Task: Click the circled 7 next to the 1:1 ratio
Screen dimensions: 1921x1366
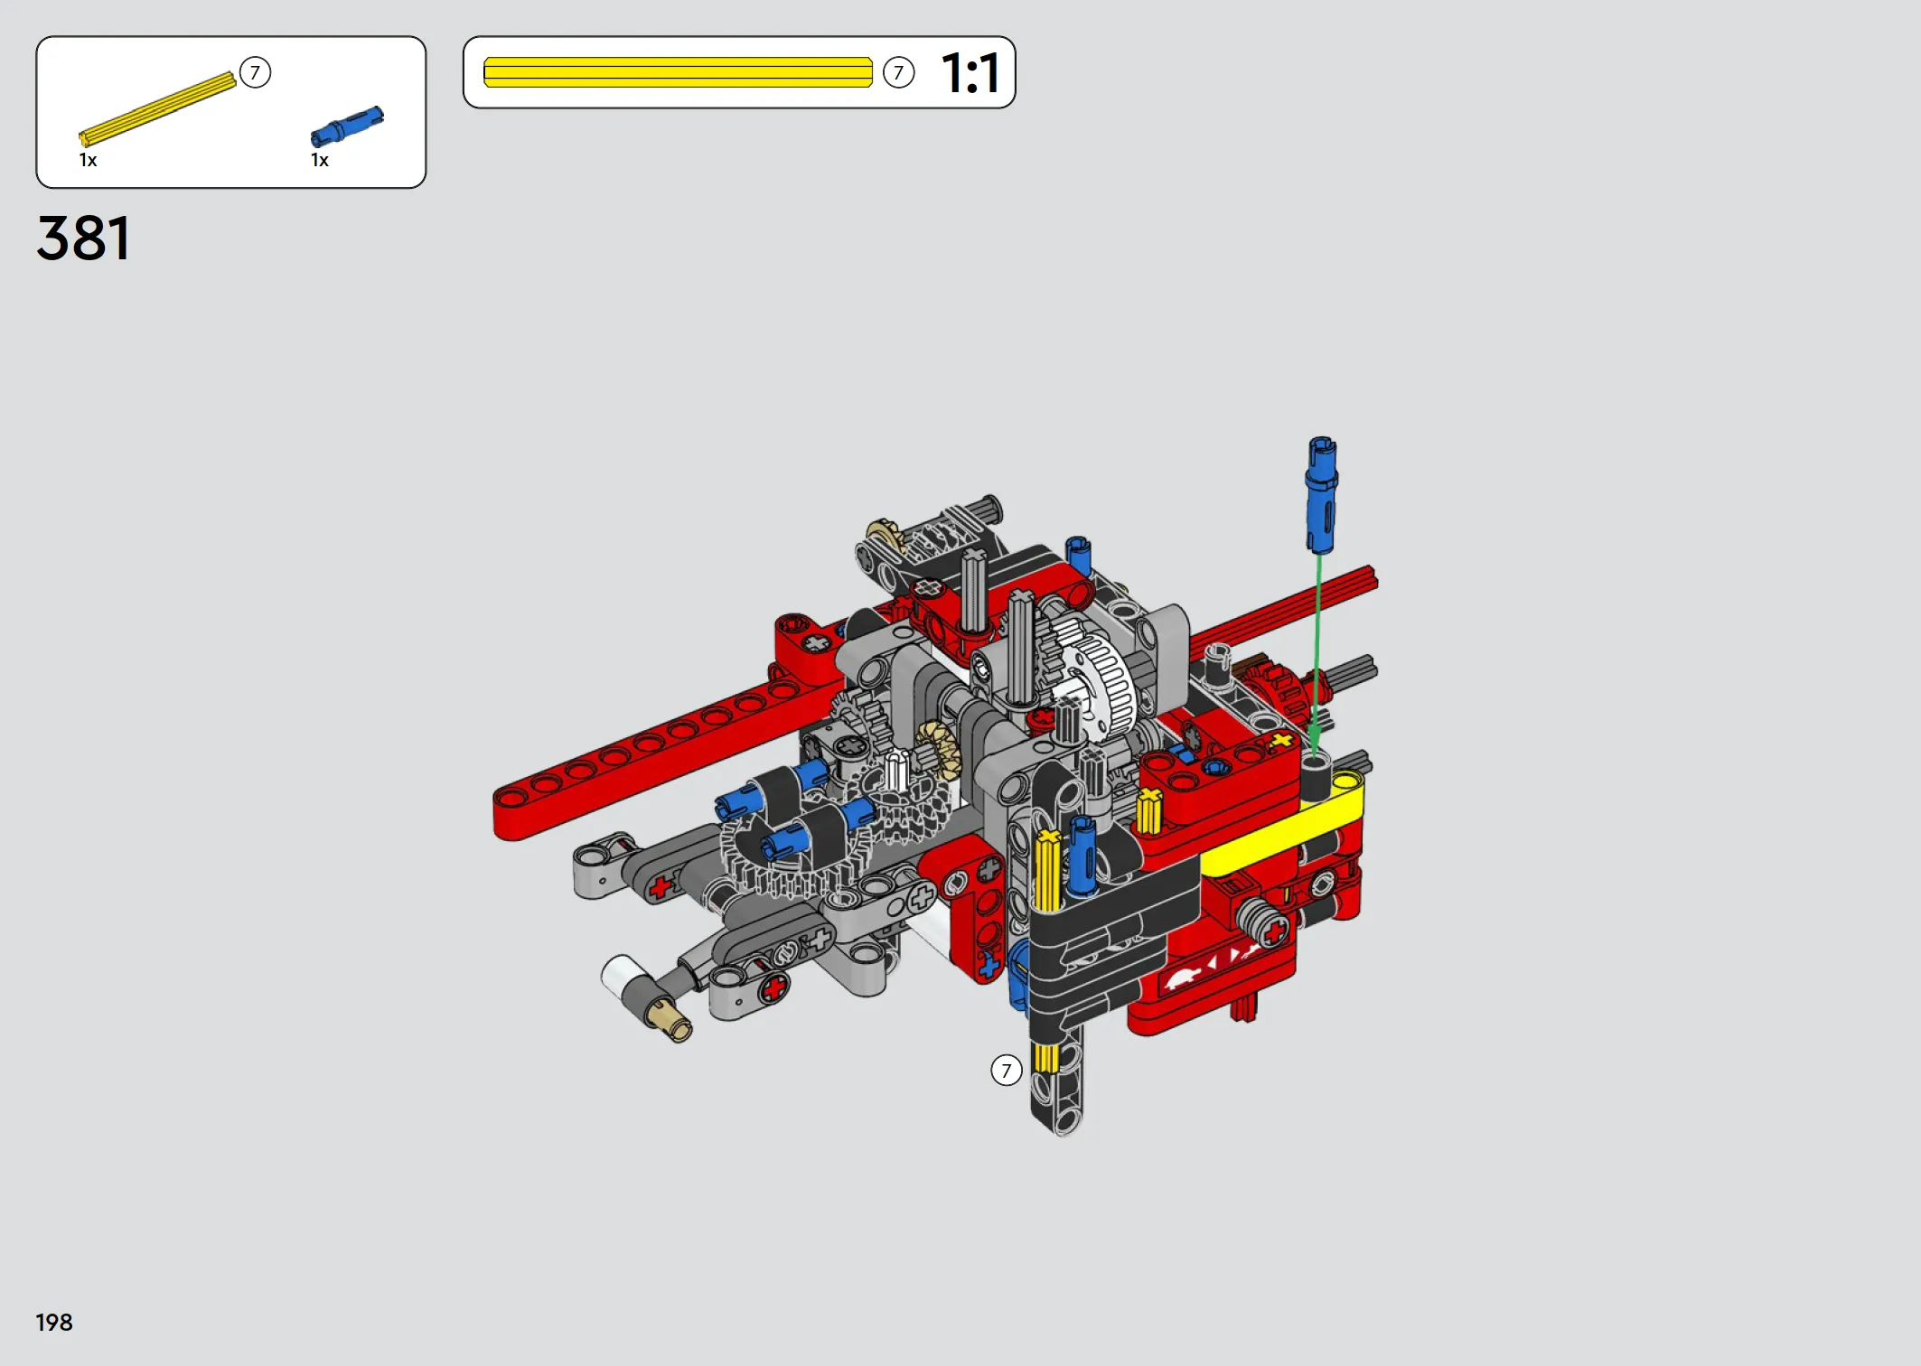Action: tap(898, 72)
